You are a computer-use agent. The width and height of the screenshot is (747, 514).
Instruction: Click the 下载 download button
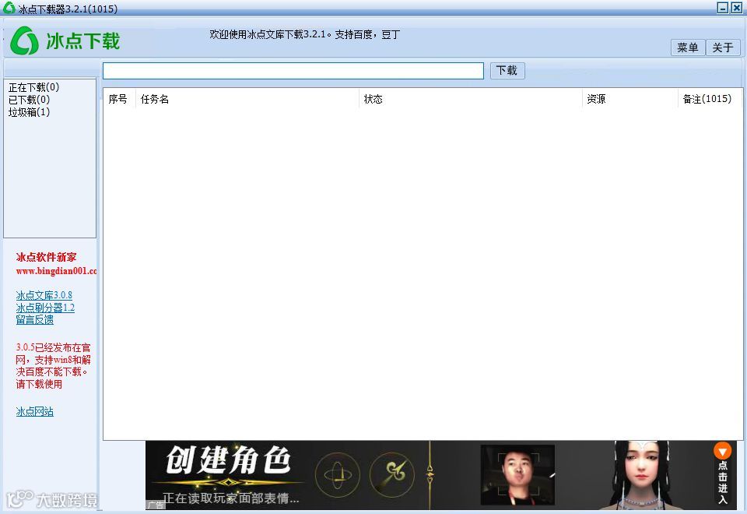507,71
